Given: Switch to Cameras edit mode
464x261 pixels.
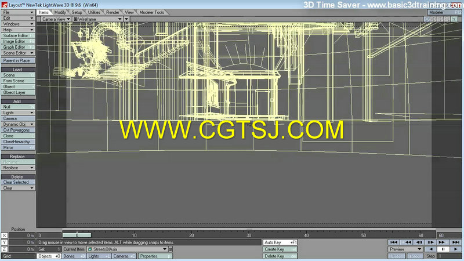Looking at the screenshot, I should click(x=124, y=256).
